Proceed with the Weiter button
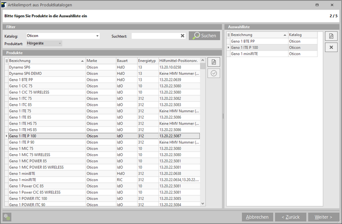This screenshot has width=342, height=224. click(x=324, y=217)
